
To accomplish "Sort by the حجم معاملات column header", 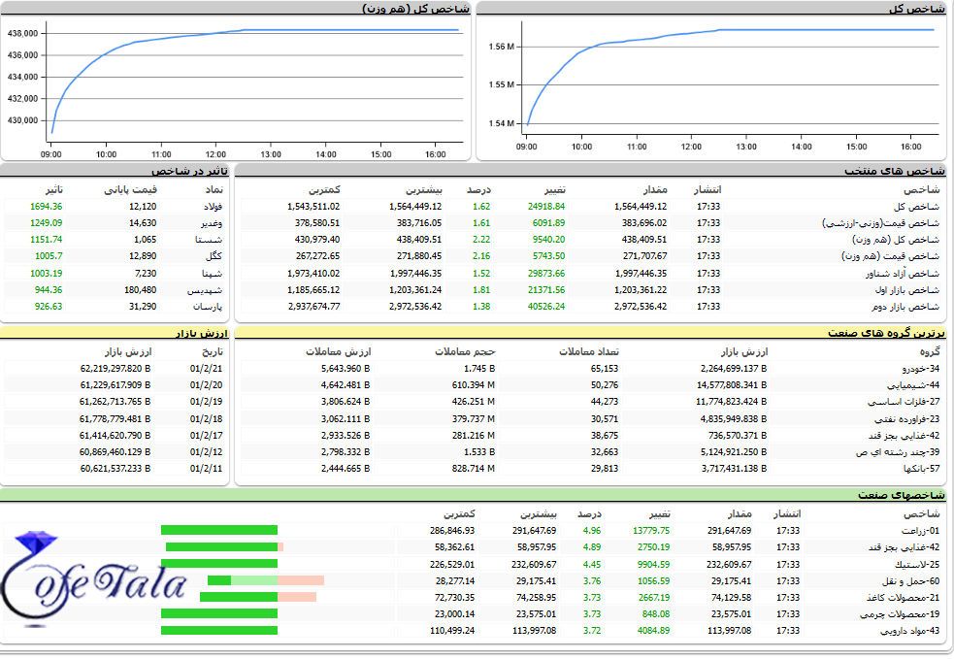I will point(464,351).
